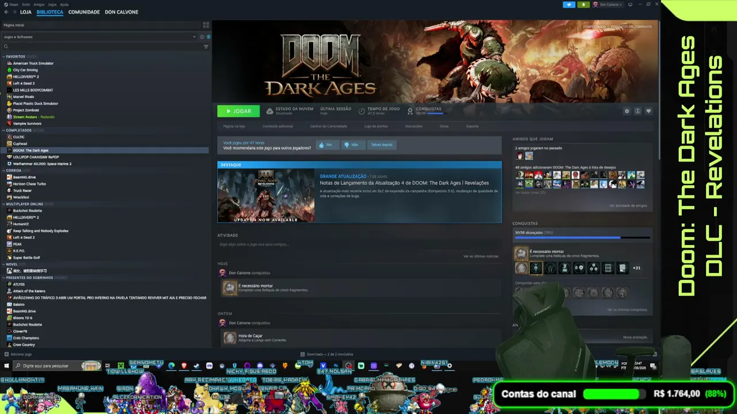Click the Adicionar jogo button
The width and height of the screenshot is (737, 414).
(x=18, y=354)
